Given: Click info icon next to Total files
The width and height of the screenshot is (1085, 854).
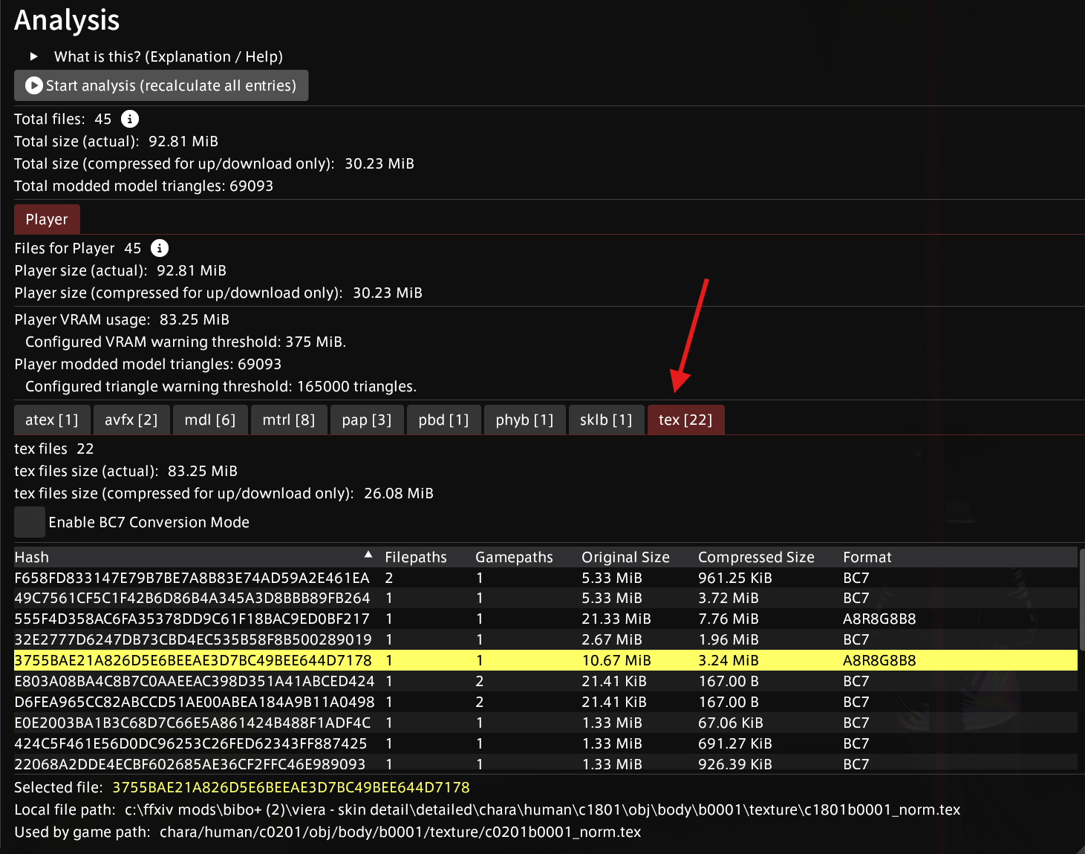Looking at the screenshot, I should [x=130, y=119].
